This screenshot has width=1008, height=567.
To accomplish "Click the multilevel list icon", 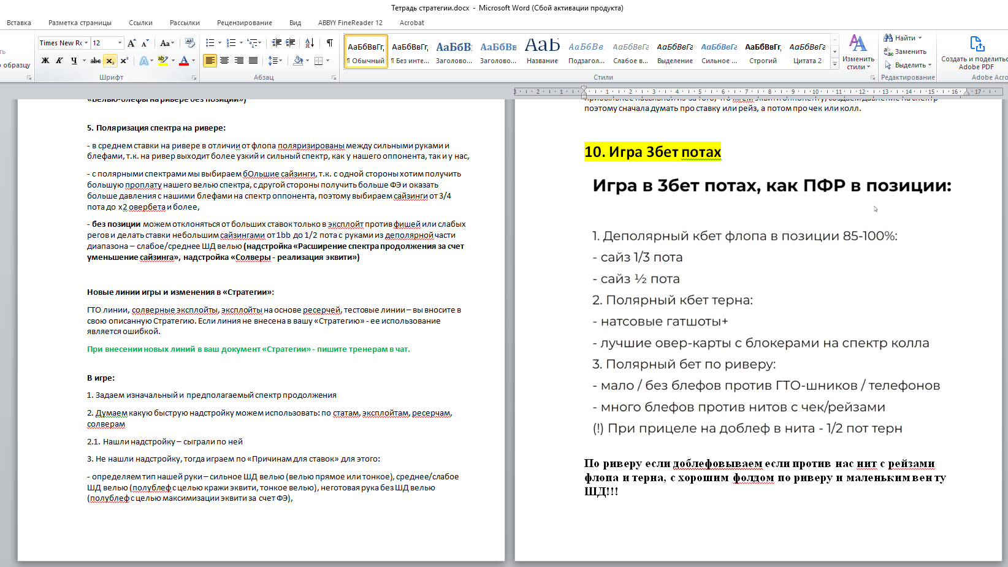I will pos(253,43).
